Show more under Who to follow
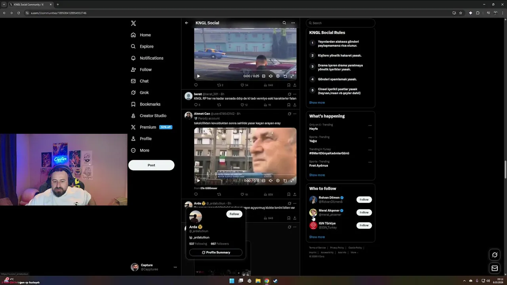This screenshot has width=507, height=285. 317,237
